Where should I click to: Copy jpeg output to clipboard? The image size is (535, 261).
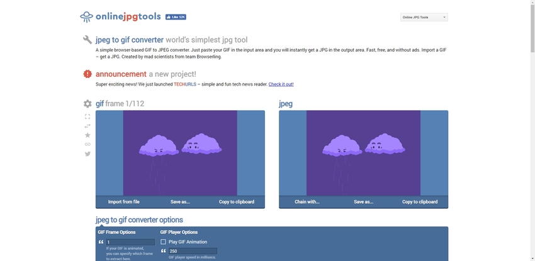[420, 202]
